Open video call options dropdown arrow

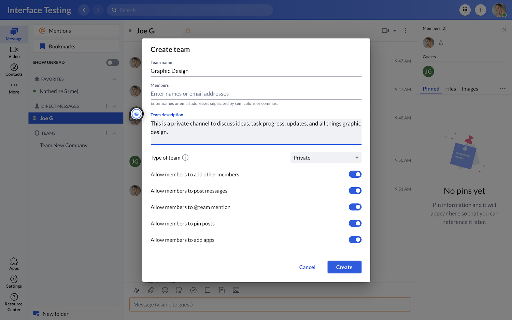tap(395, 31)
